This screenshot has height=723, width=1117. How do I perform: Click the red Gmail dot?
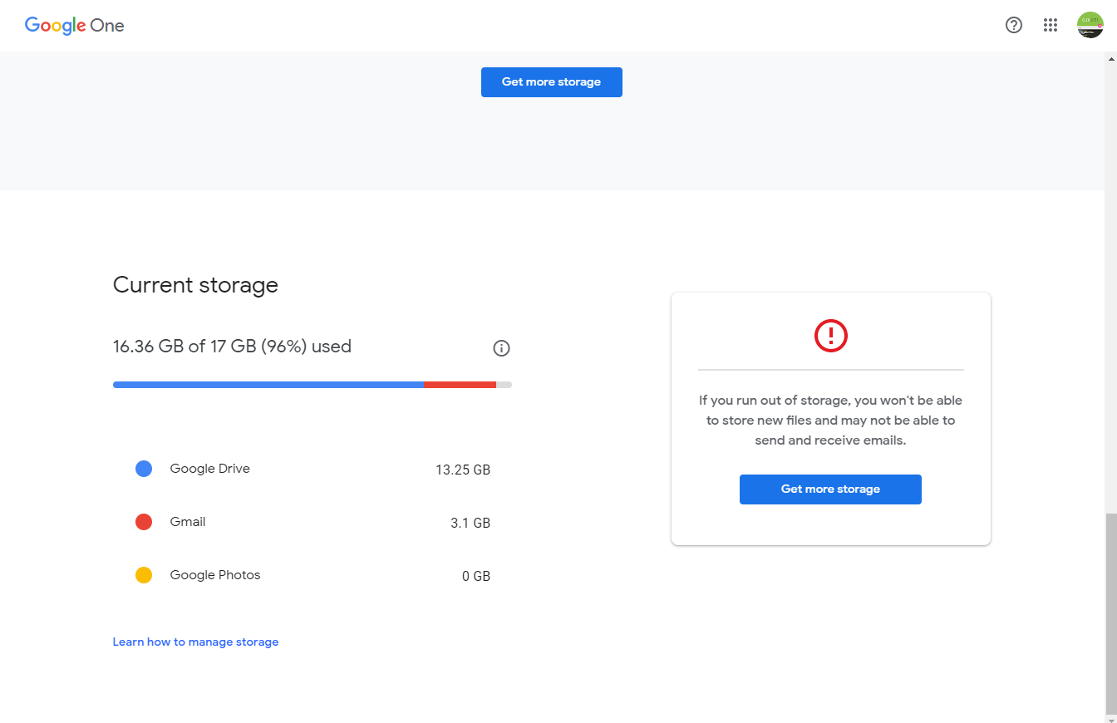pos(144,522)
